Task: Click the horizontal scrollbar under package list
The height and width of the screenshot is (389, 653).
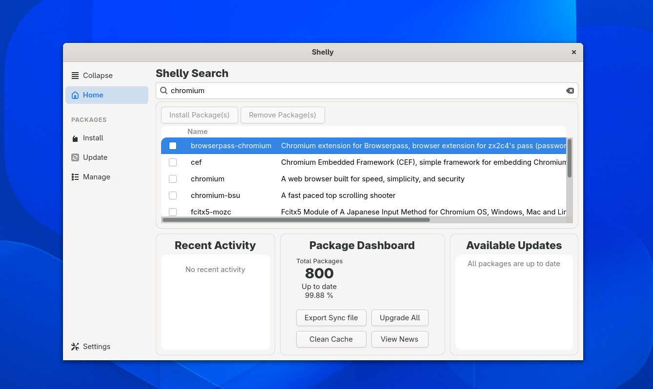Action: point(296,220)
